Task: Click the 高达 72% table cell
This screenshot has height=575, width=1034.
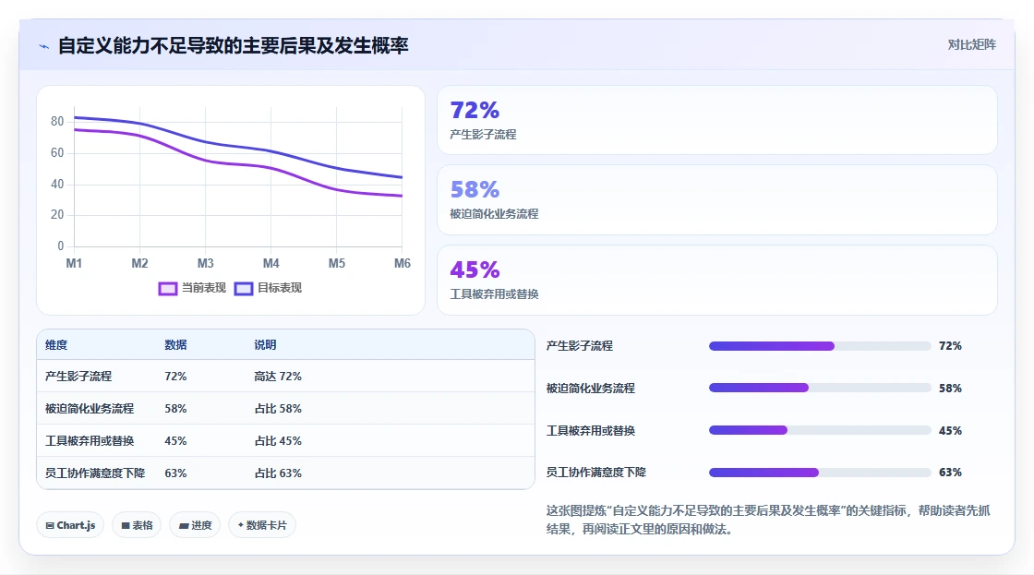Action: coord(278,377)
